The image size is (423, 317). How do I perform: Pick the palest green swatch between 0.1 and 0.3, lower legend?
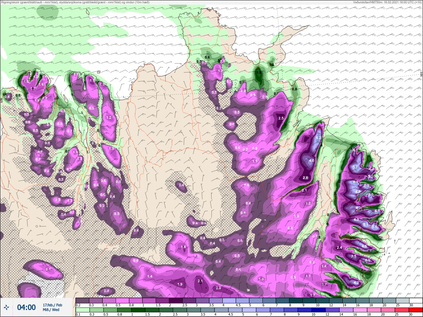pos(83,310)
